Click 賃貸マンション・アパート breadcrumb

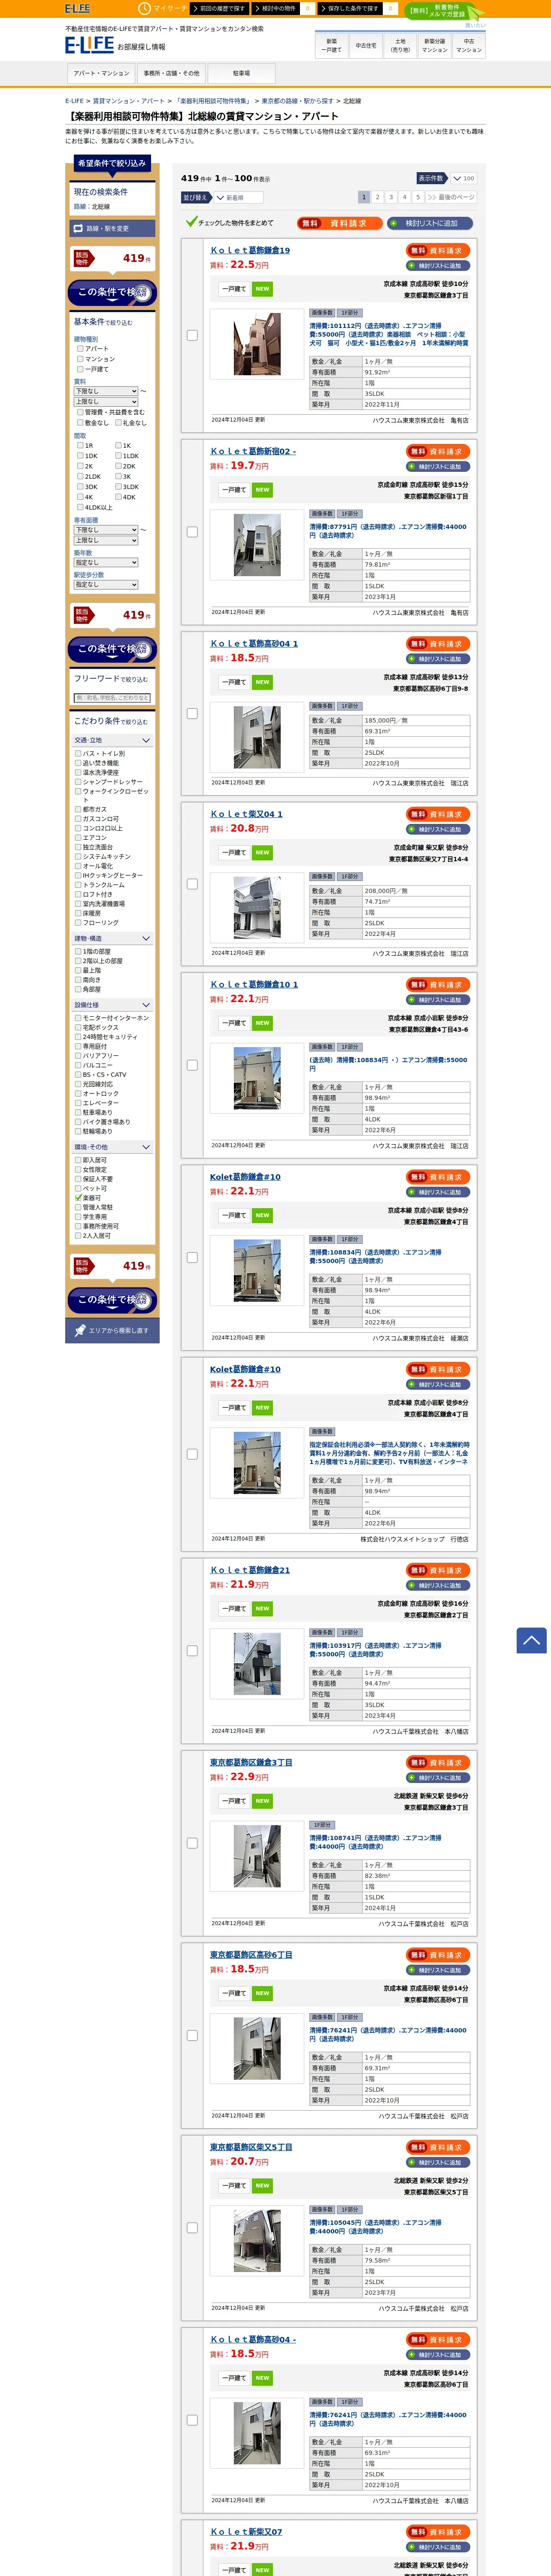click(x=129, y=101)
